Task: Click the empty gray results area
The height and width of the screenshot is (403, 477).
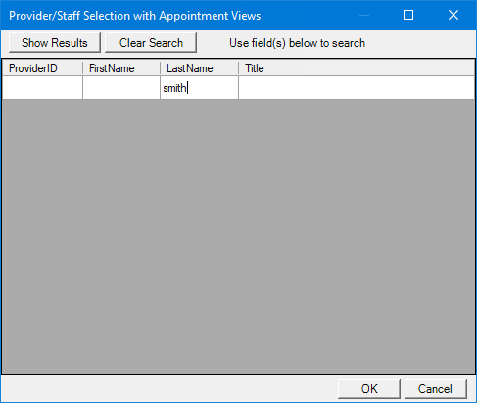Action: pos(238,237)
